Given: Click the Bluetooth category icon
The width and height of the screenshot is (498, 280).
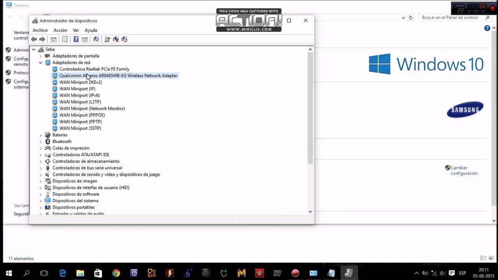Looking at the screenshot, I should (48, 142).
